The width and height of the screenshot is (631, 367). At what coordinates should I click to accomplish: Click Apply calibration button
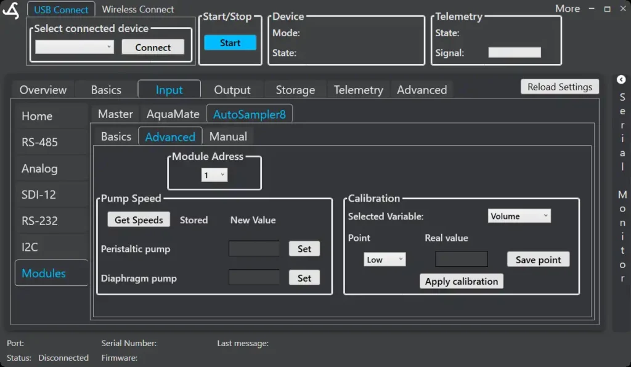tap(462, 281)
